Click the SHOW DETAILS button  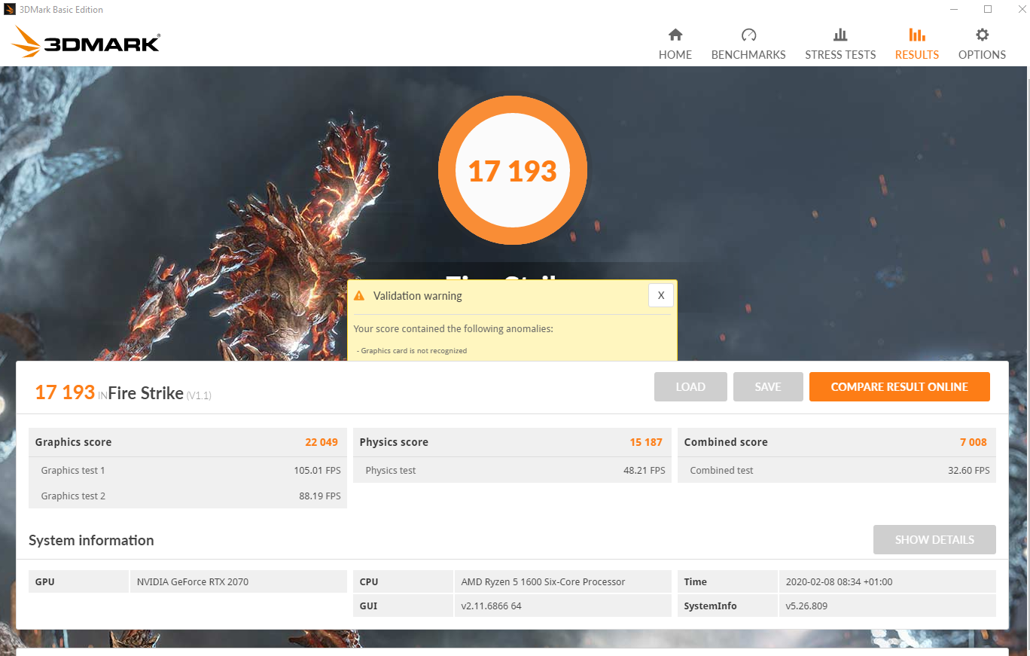pos(934,540)
